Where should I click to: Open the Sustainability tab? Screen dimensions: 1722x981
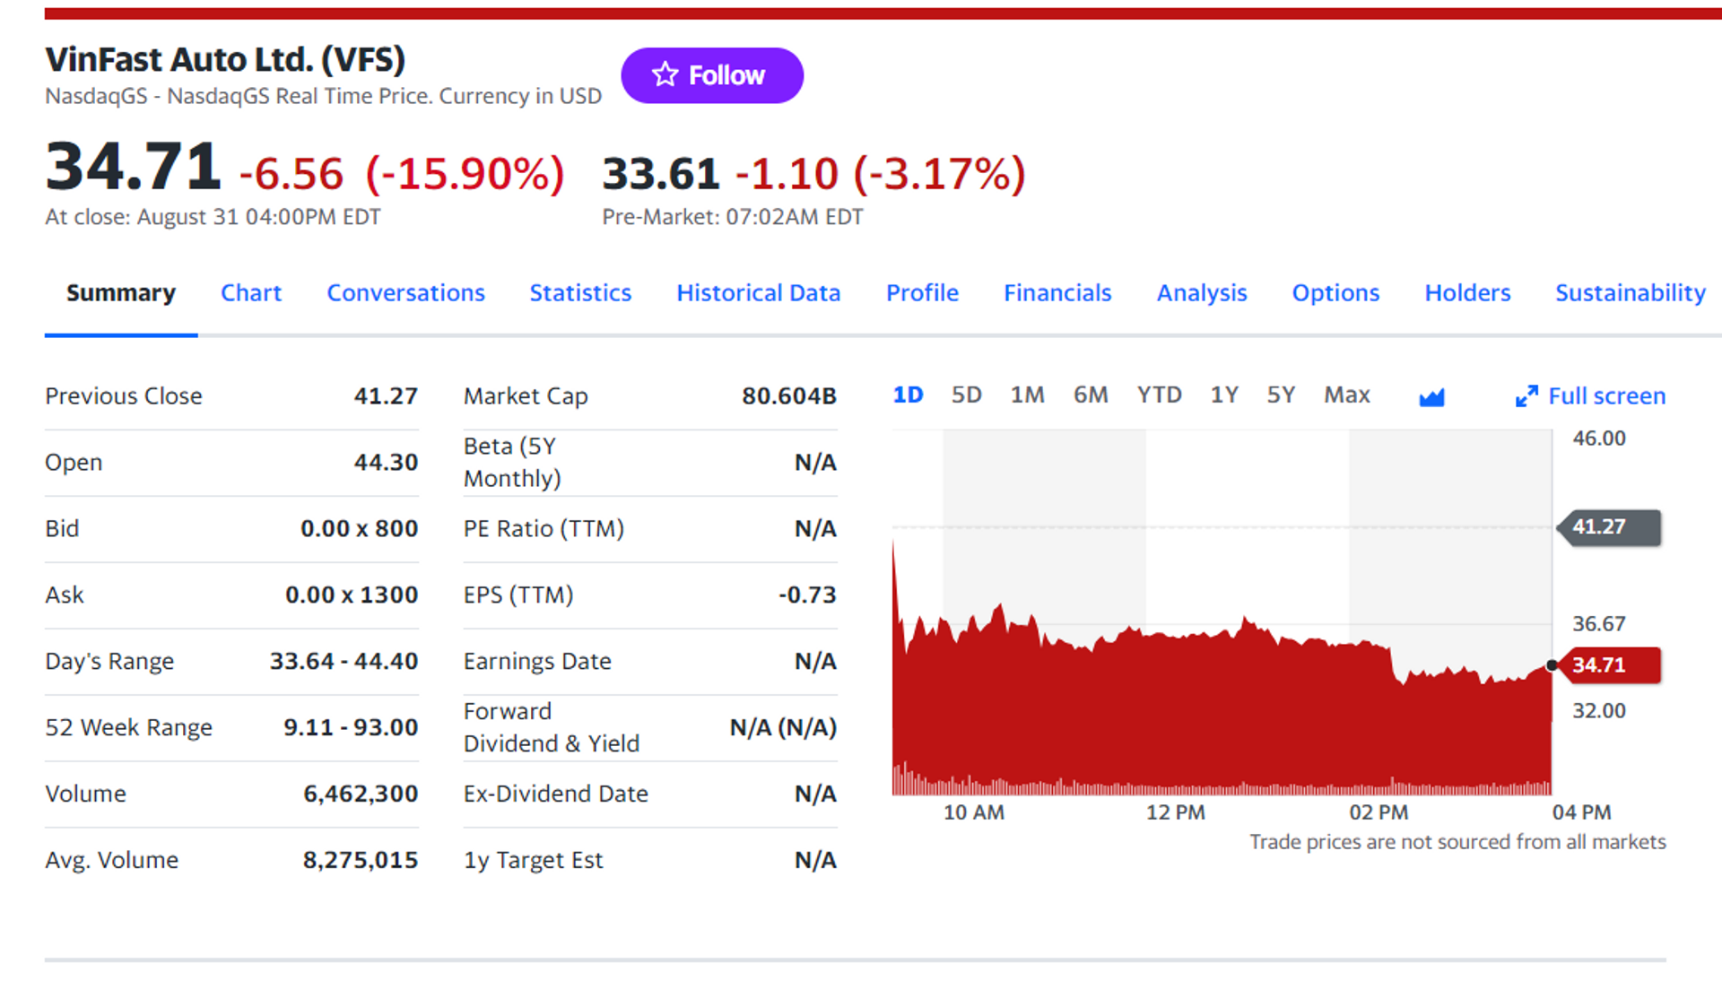[x=1630, y=292]
